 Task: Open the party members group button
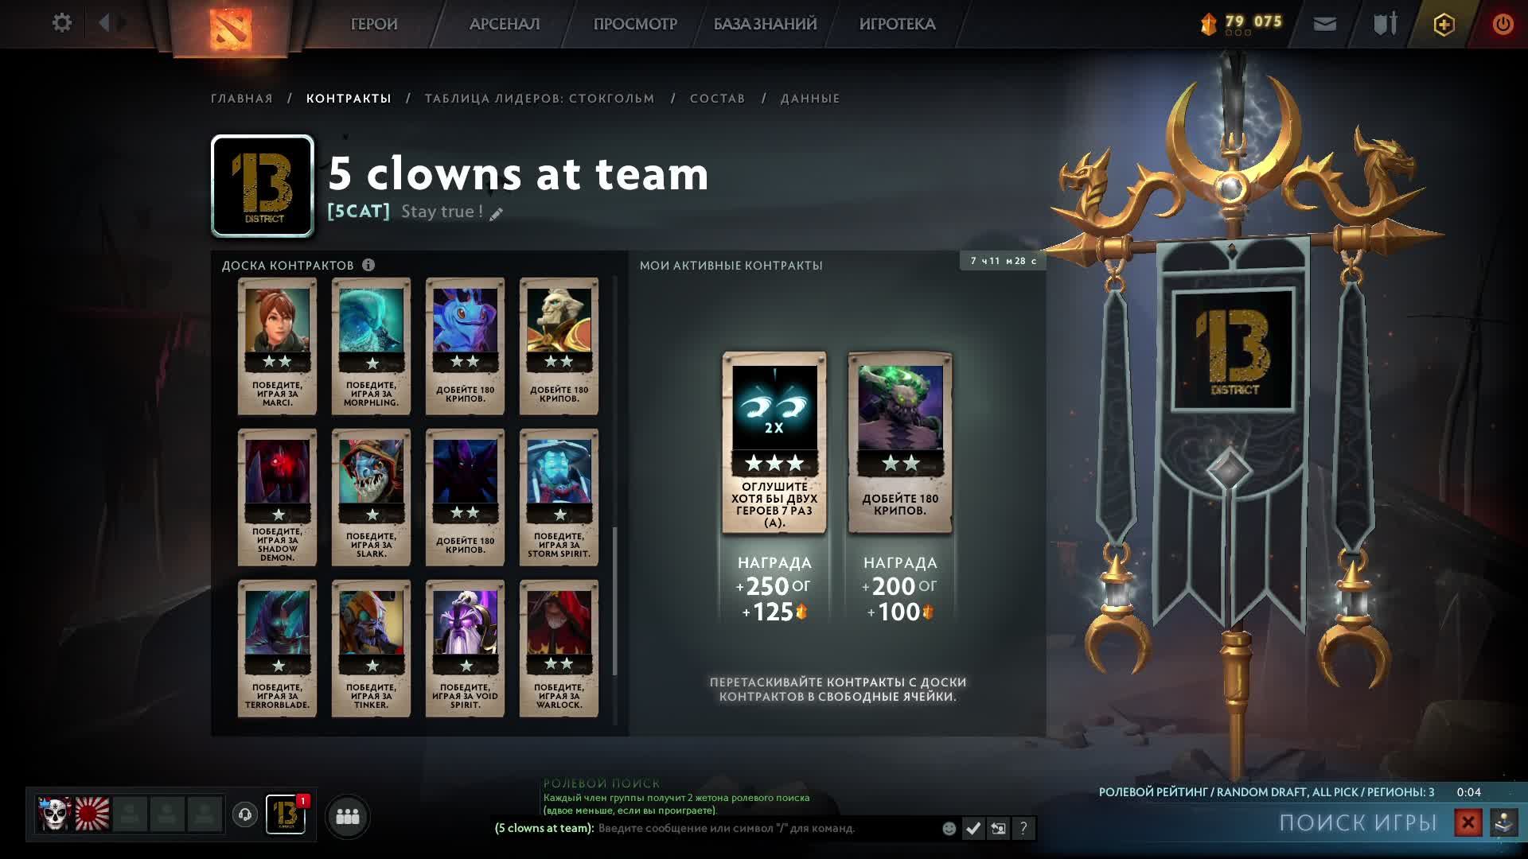click(x=348, y=816)
